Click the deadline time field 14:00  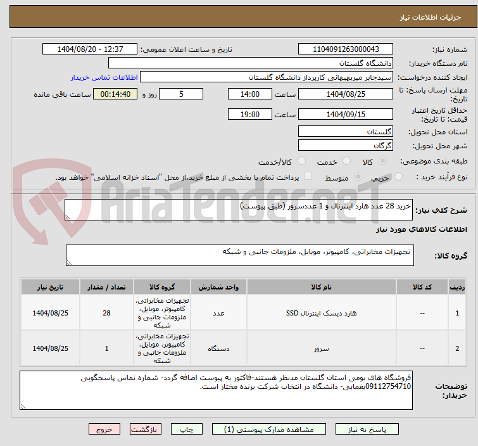click(249, 94)
